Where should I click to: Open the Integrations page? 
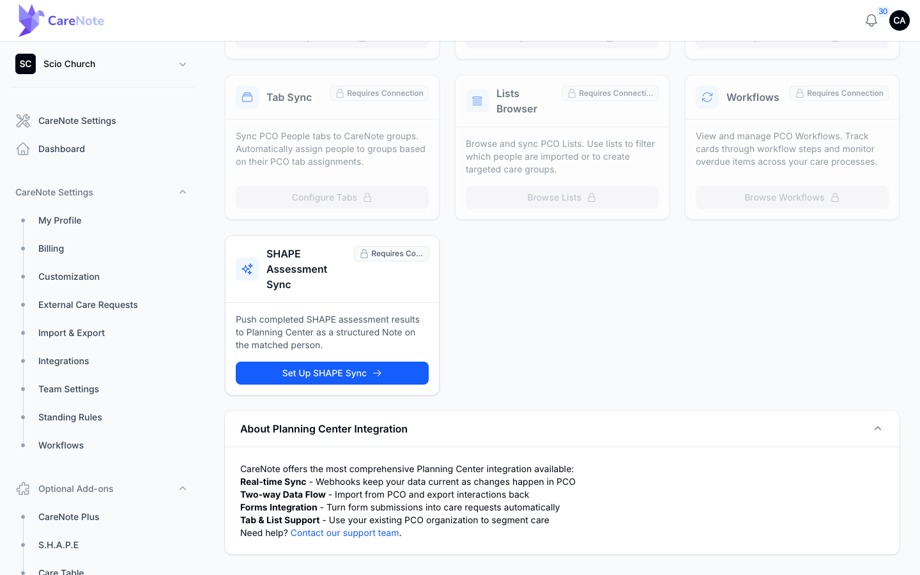click(x=64, y=361)
